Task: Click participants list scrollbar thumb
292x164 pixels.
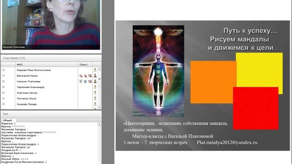Action: (99, 79)
